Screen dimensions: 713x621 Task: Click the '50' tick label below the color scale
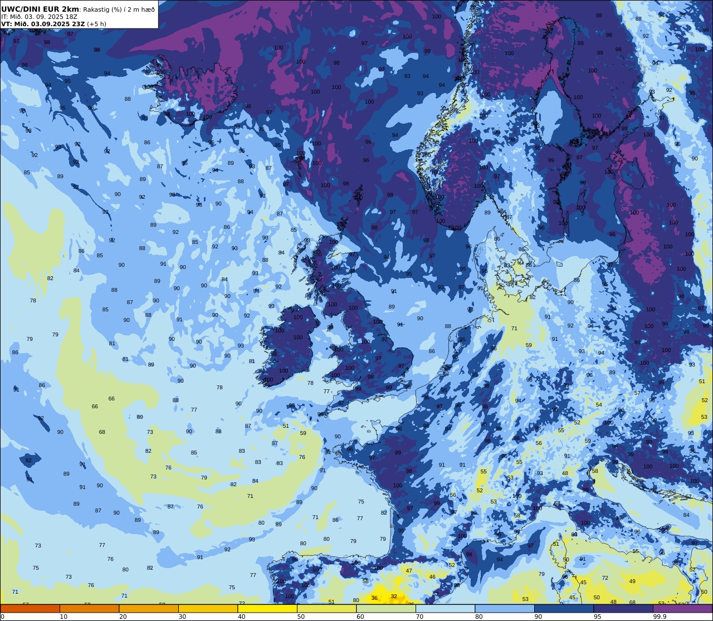301,617
